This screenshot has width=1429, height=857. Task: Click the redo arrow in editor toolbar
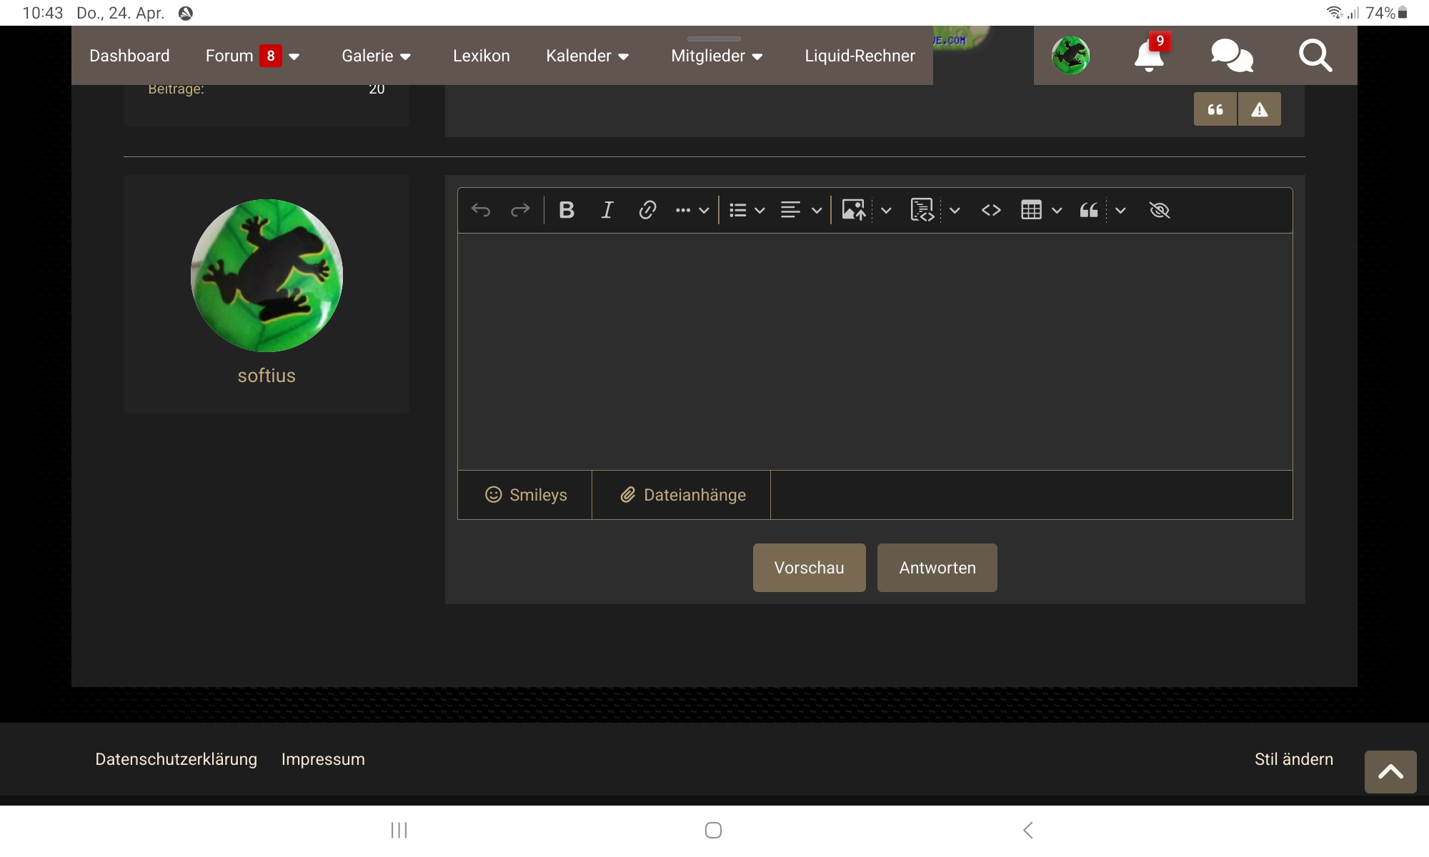click(x=520, y=210)
